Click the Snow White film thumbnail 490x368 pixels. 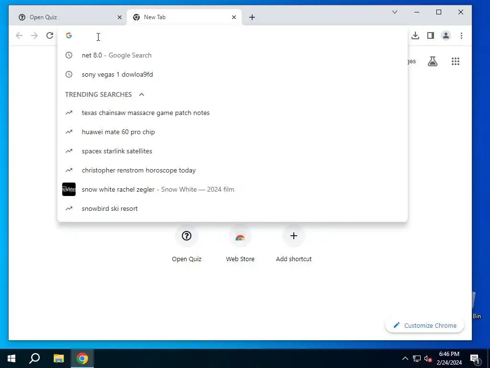[x=69, y=189]
